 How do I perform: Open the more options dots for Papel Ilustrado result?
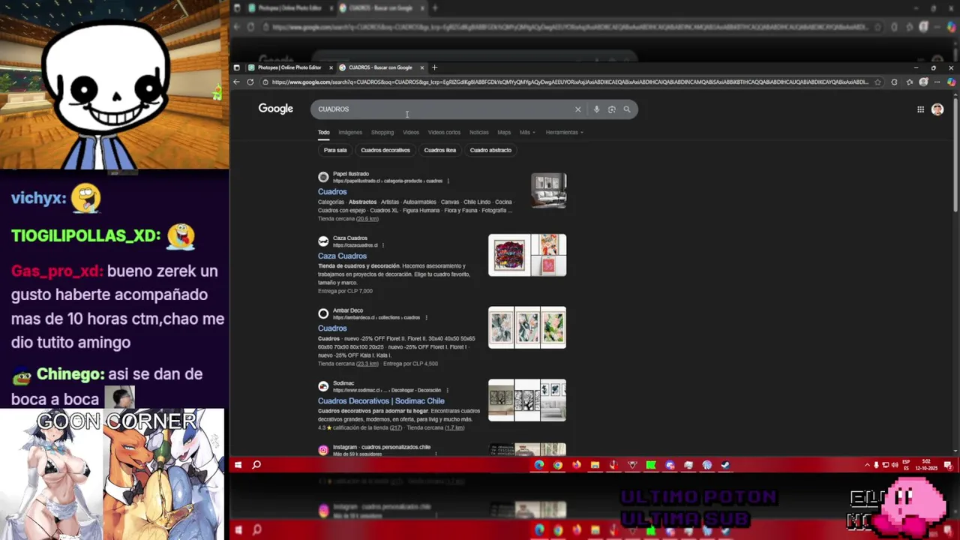point(448,181)
